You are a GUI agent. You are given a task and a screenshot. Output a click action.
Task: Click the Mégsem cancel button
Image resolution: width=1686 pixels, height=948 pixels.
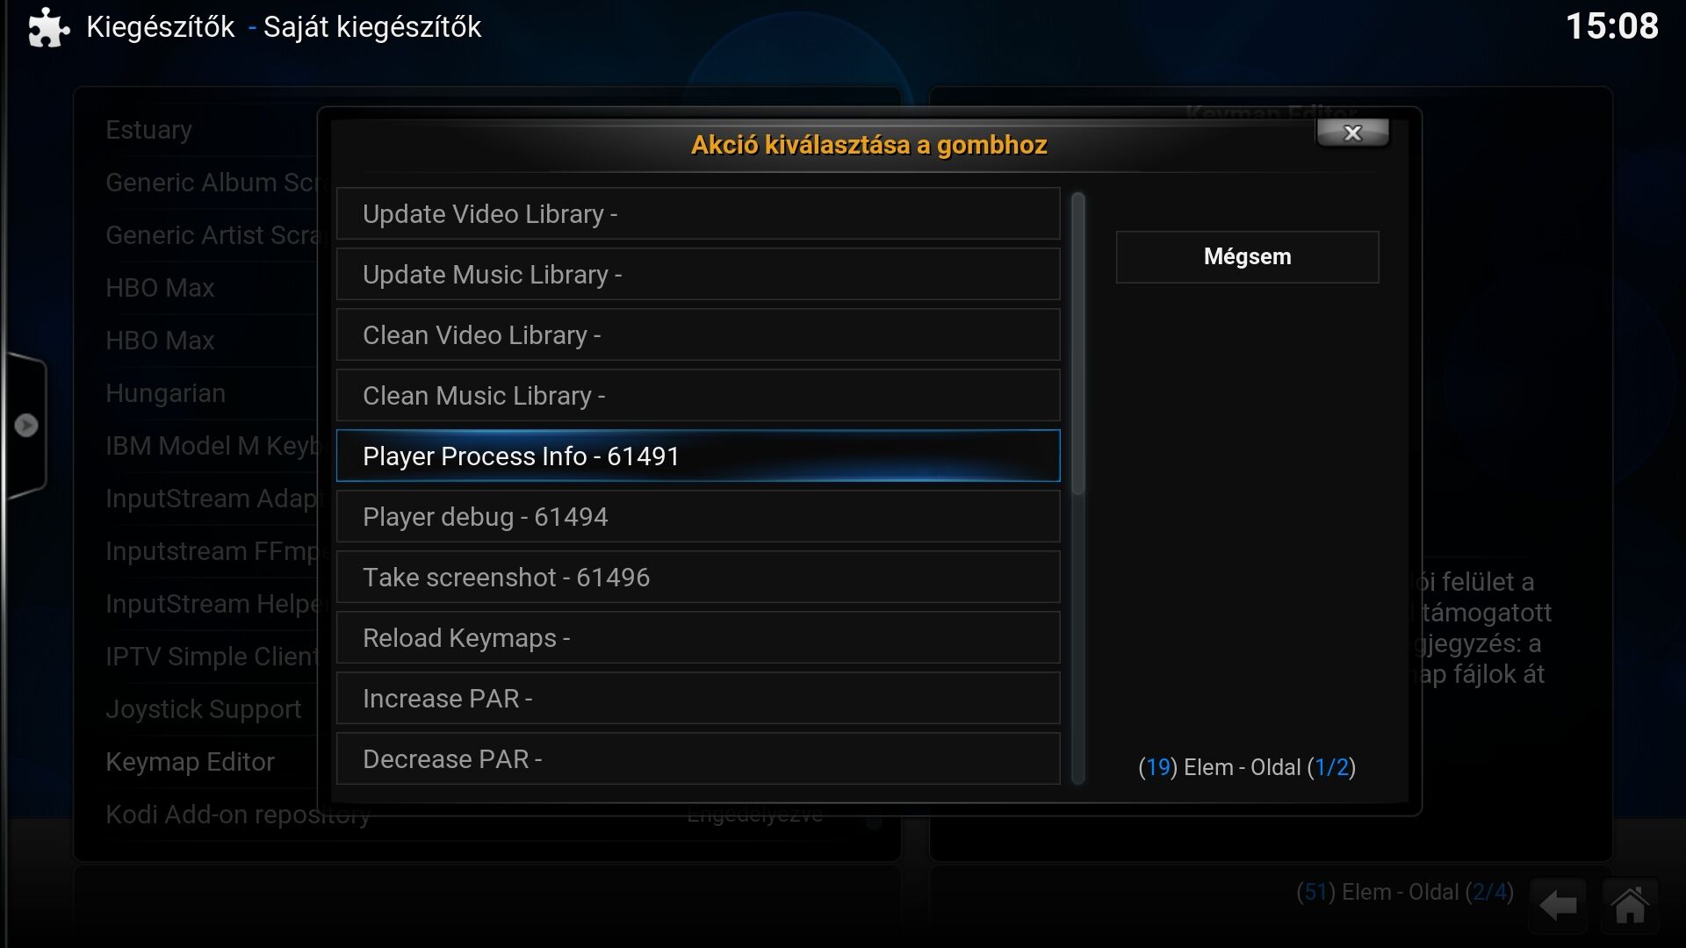(x=1247, y=257)
